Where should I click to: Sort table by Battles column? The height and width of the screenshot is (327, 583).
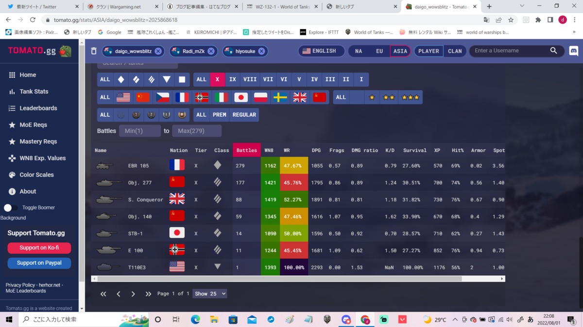(247, 150)
